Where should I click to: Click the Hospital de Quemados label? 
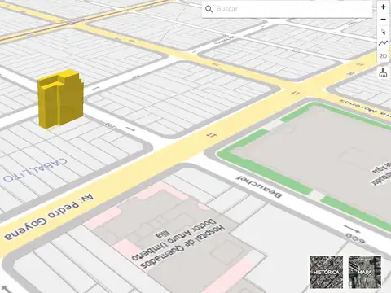178,243
